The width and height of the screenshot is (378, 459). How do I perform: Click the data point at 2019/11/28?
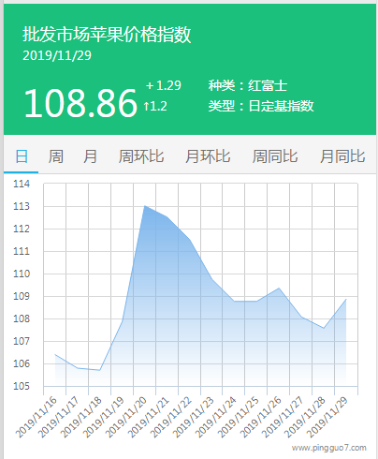point(324,328)
